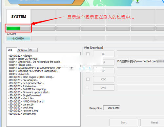Click the 0:[COM20] port box
Screen dimensions: 164x127
18,38
